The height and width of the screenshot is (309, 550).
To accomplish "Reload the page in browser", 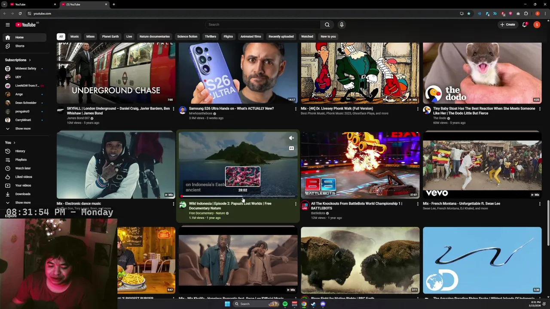I will 20,14.
